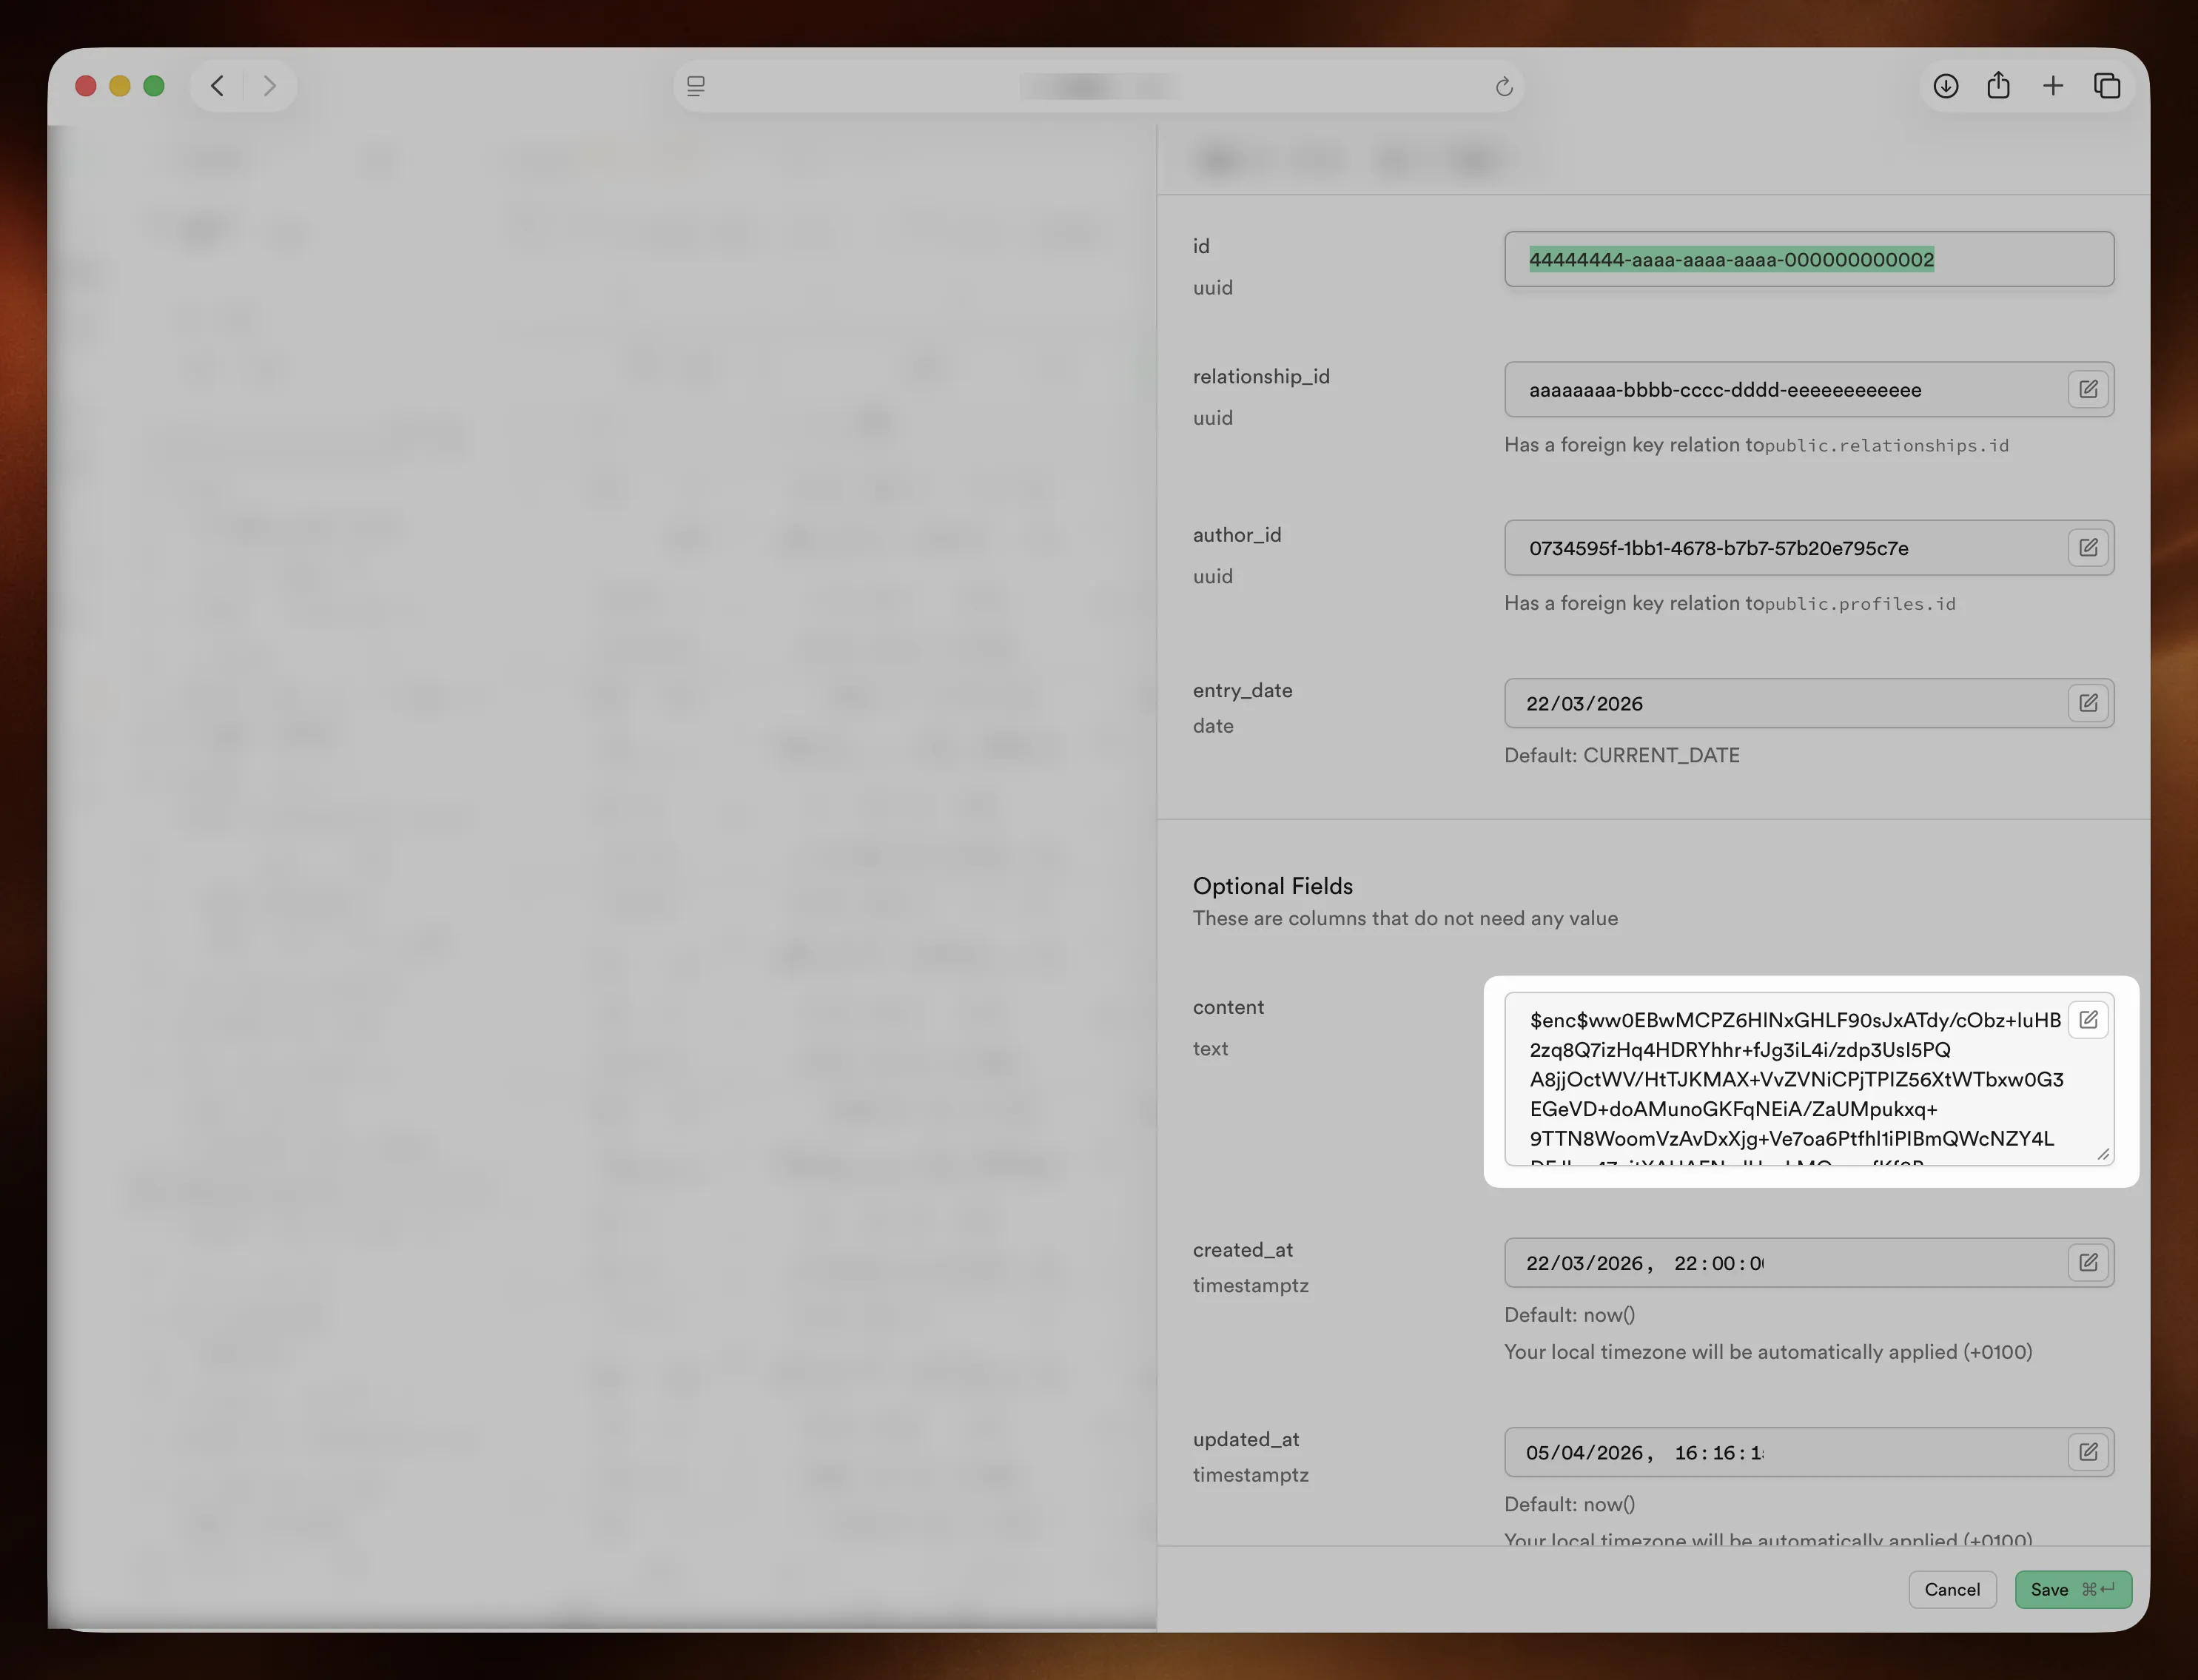Image resolution: width=2198 pixels, height=1680 pixels.
Task: Click the relationship_id column label
Action: click(1261, 376)
